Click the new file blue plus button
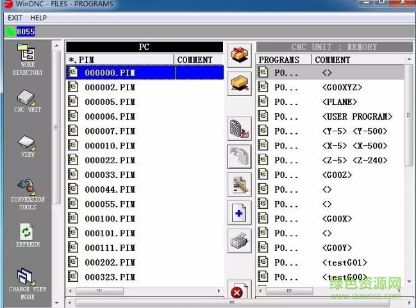The image size is (416, 308). [239, 213]
